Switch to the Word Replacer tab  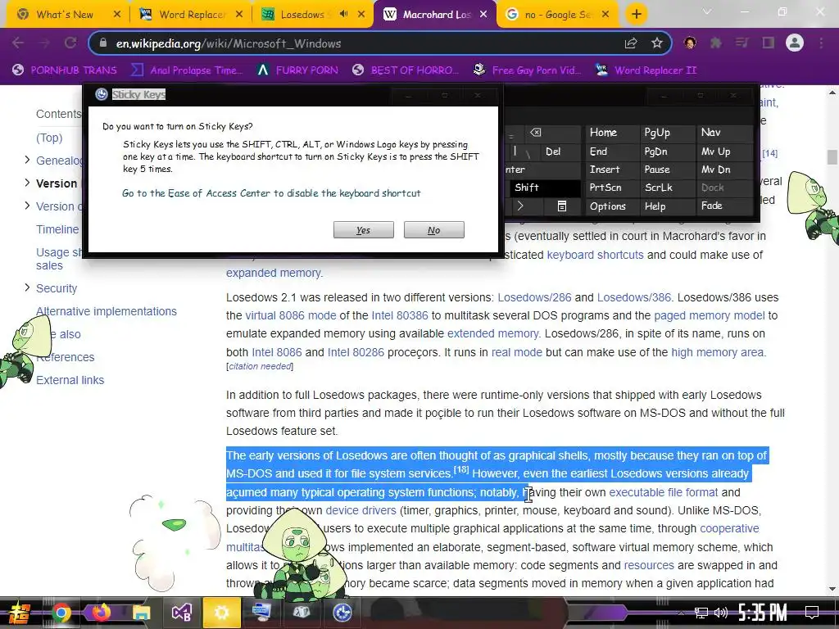click(x=190, y=15)
